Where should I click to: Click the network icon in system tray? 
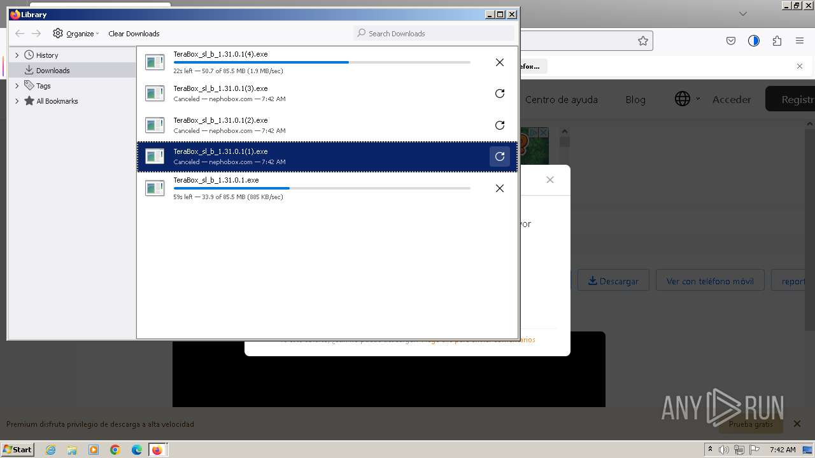coord(739,450)
